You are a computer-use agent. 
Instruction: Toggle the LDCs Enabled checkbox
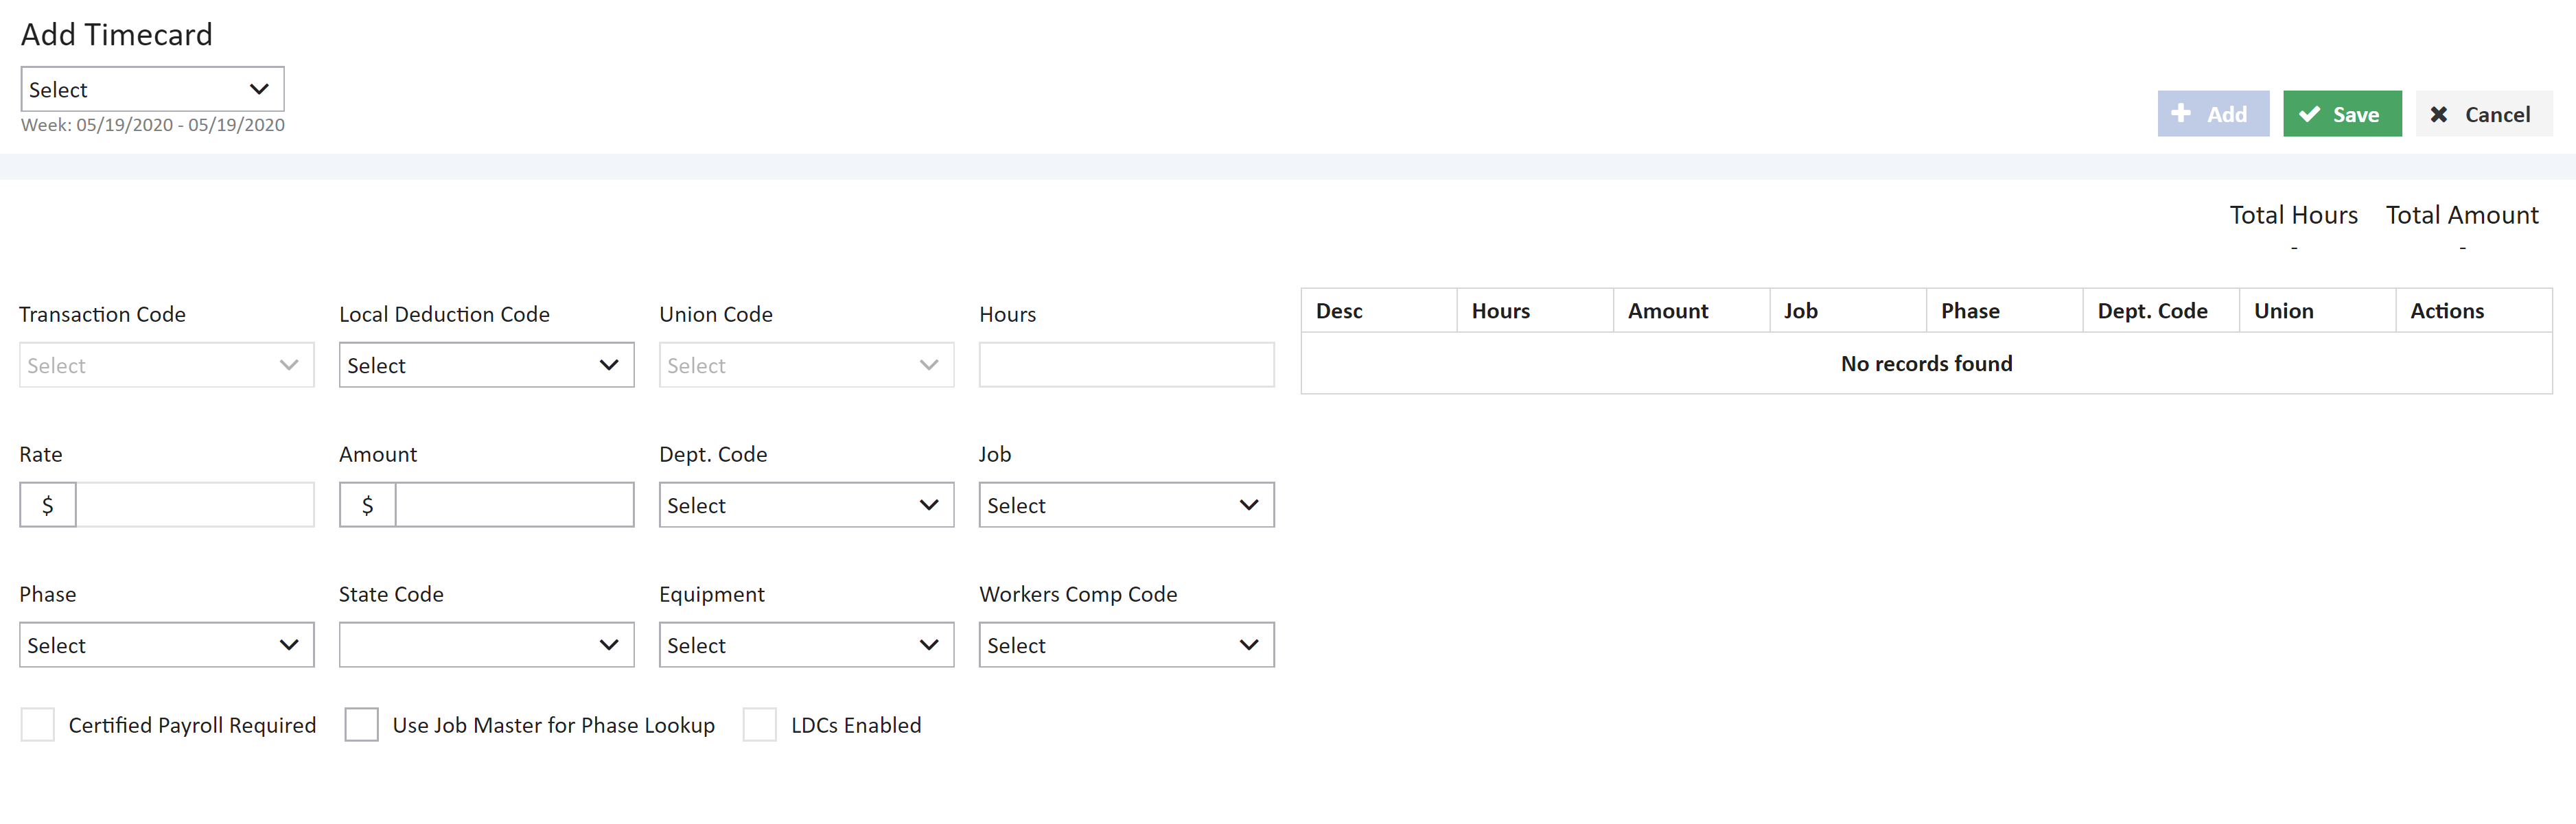760,725
